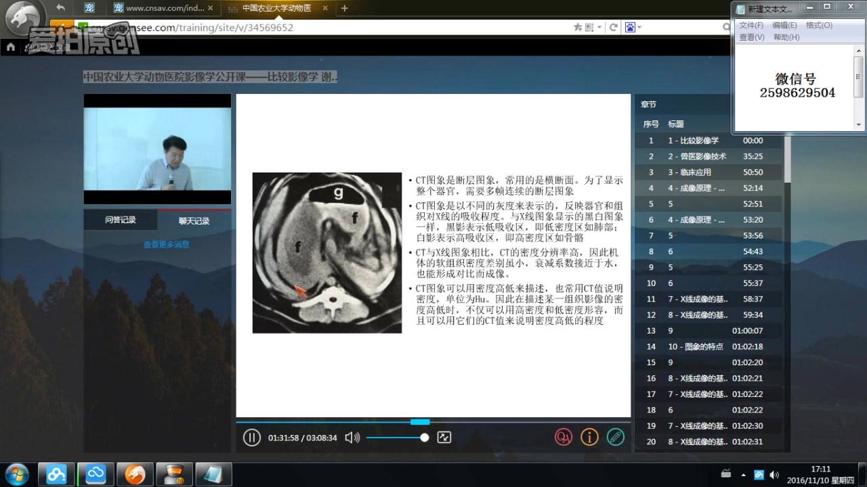Click the browser address bar URL
This screenshot has width=867, height=487.
click(x=192, y=28)
